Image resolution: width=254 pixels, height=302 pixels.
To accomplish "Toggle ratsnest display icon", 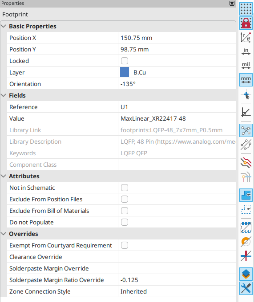I will coord(246,130).
